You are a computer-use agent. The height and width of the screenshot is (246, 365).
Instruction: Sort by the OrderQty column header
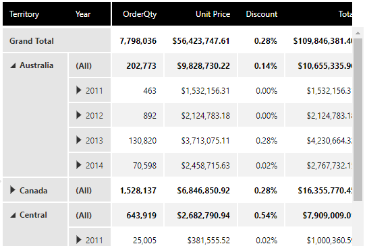click(140, 14)
